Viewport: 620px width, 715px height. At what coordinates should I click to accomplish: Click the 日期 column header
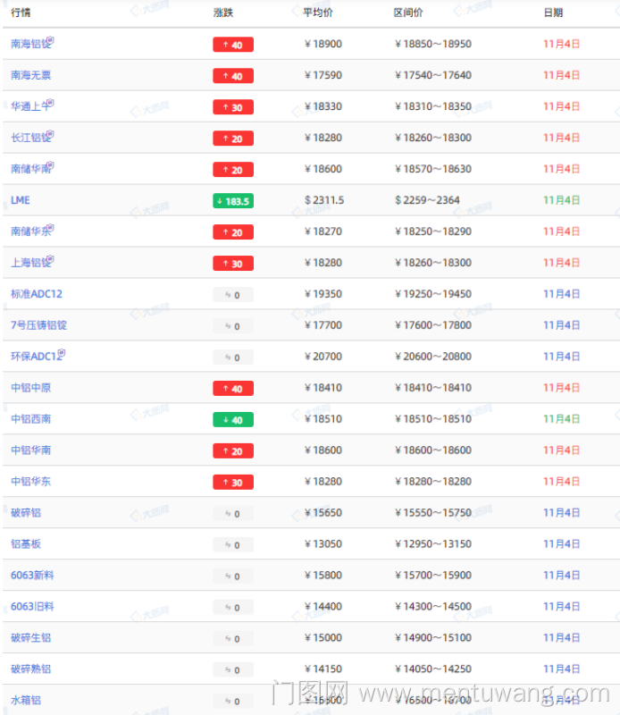[553, 13]
